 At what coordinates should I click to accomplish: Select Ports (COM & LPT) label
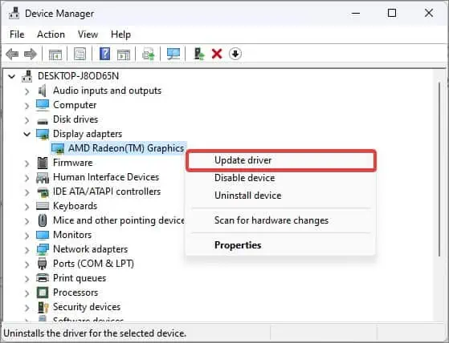point(94,264)
